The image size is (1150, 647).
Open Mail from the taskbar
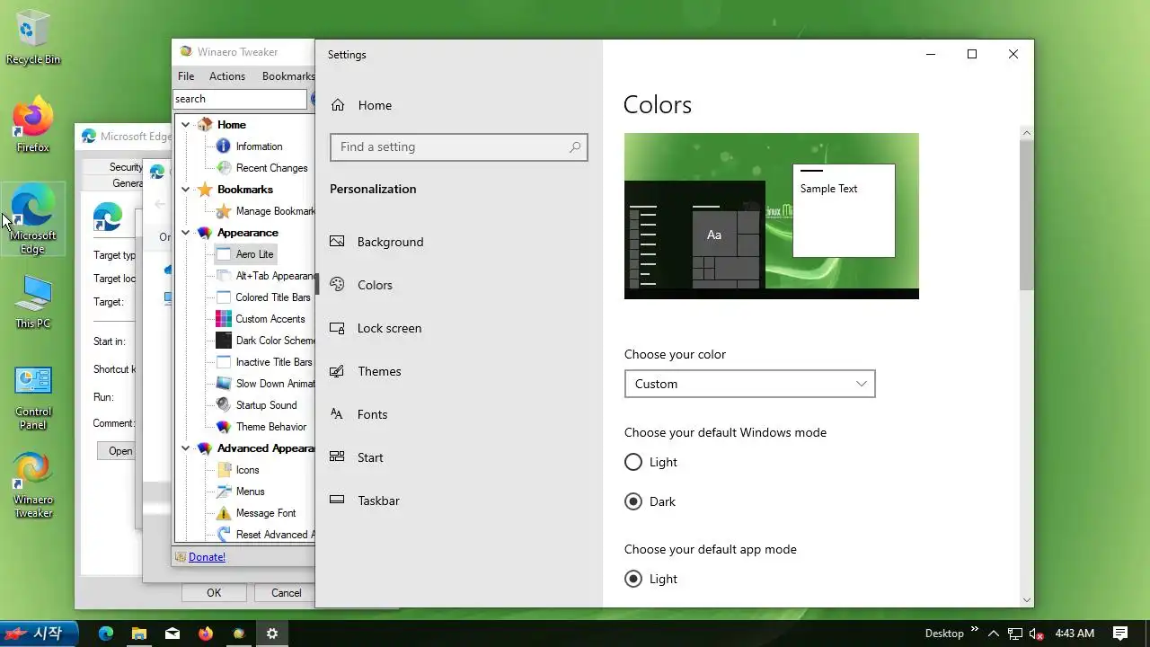click(172, 634)
